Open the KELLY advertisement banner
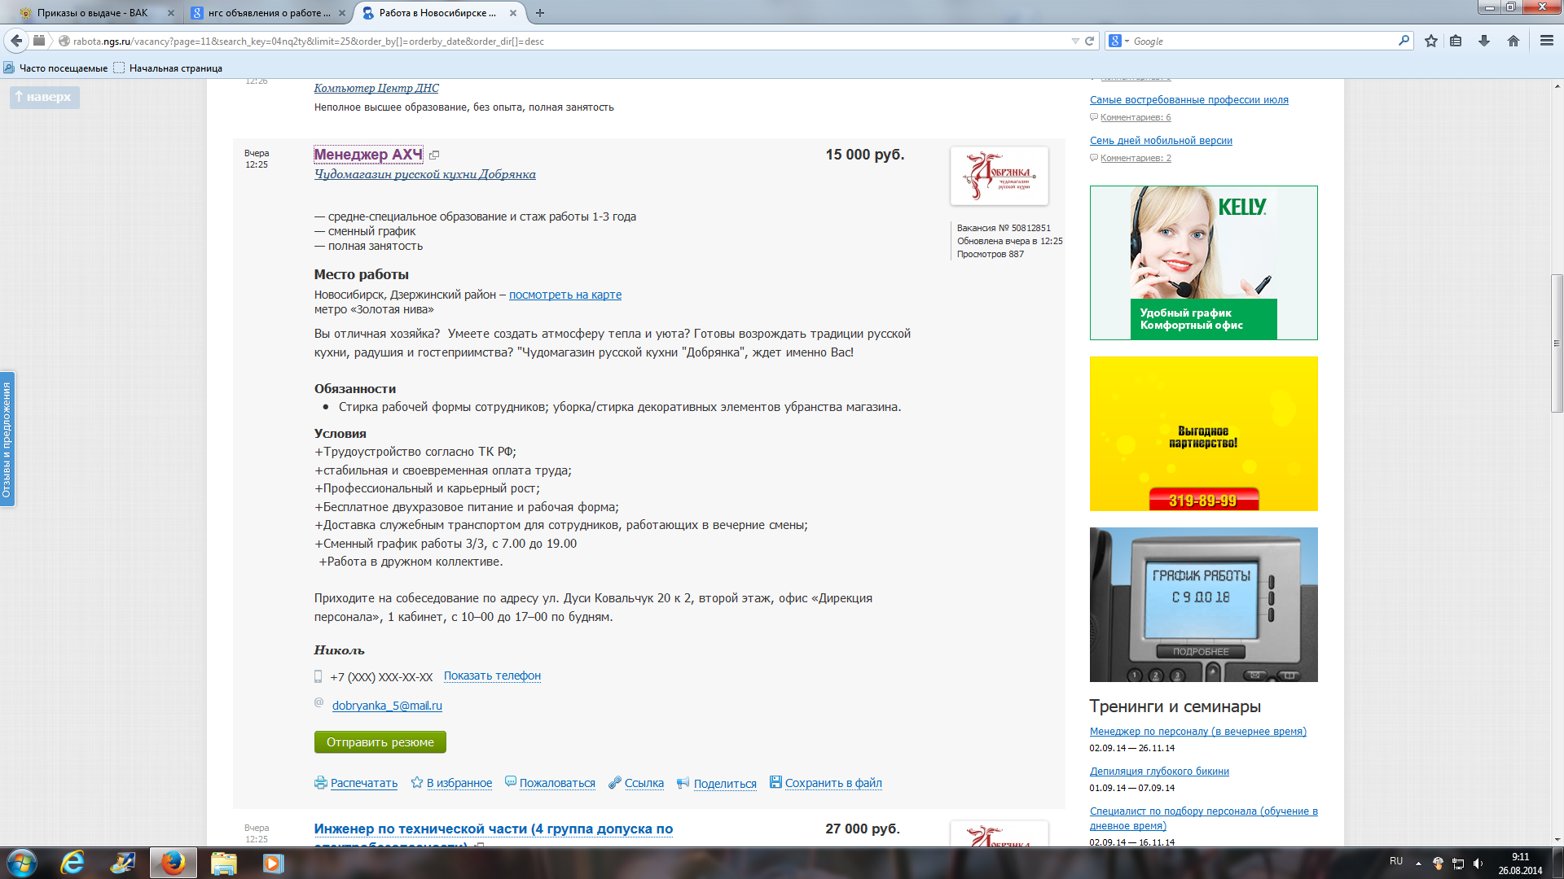1564x879 pixels. coord(1204,263)
